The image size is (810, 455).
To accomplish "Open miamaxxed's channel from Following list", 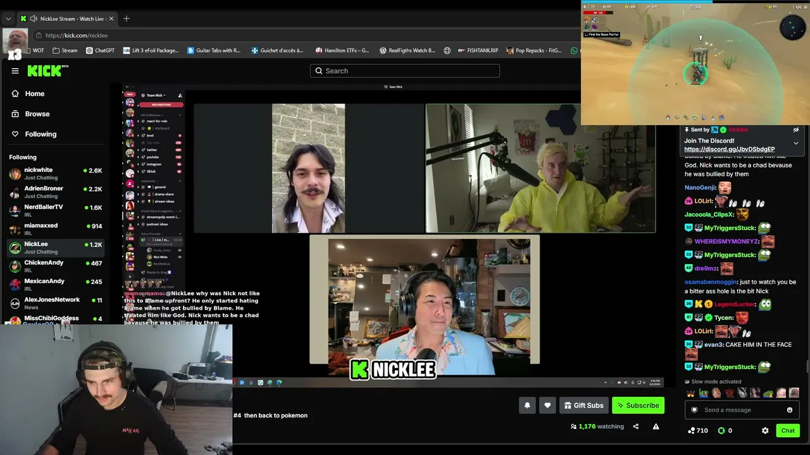I will pyautogui.click(x=56, y=229).
